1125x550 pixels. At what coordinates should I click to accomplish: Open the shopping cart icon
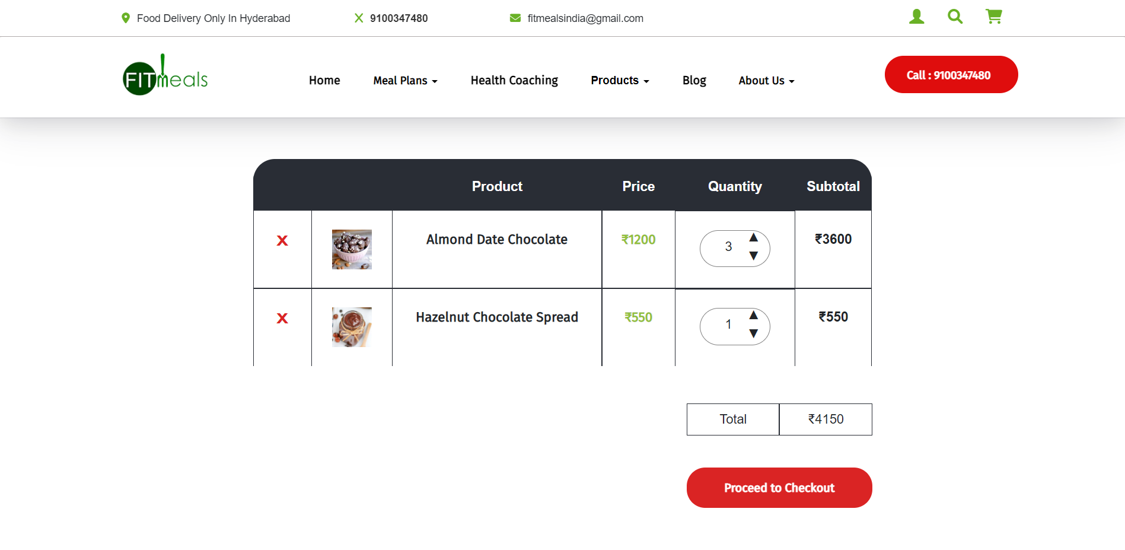click(994, 17)
